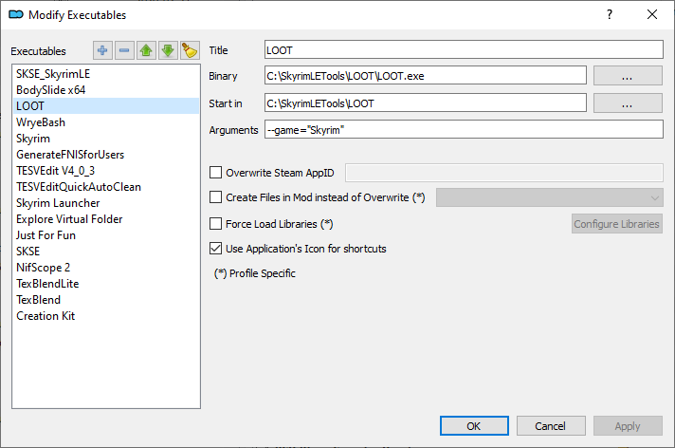The height and width of the screenshot is (448, 675).
Task: Click the Cancel button
Action: [x=551, y=426]
